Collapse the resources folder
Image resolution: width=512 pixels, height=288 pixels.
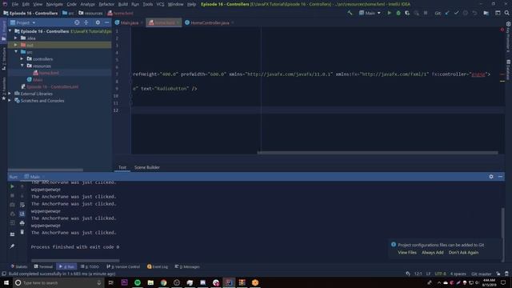22,66
